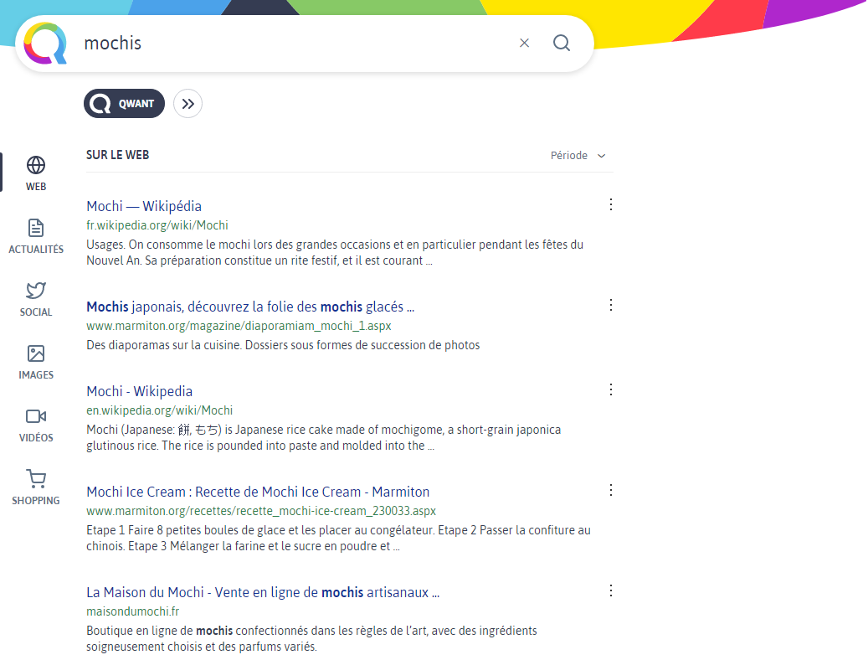Switch to the Web tab
The width and height of the screenshot is (868, 660).
[36, 173]
